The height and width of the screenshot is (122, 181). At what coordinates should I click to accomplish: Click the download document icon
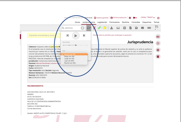point(111,28)
